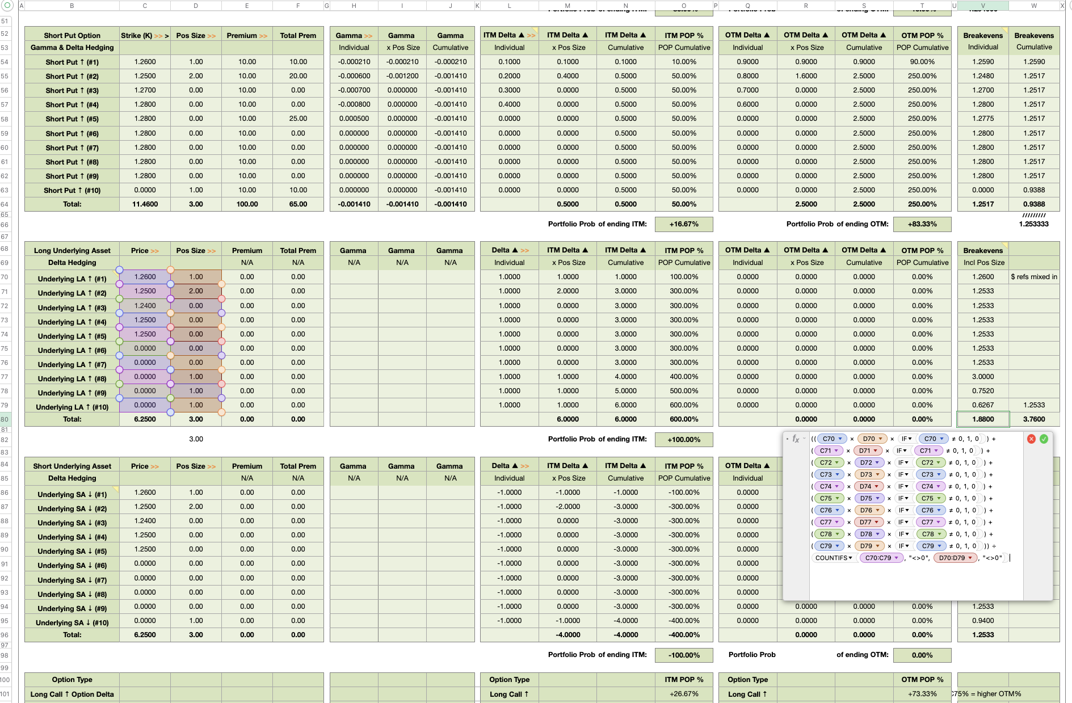
Task: Accept the formula with green checkmark
Action: pos(1044,439)
